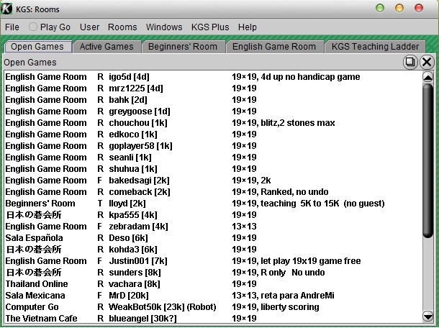Select the chouchou [1k] blitz game
This screenshot has width=439, height=328.
tap(213, 122)
